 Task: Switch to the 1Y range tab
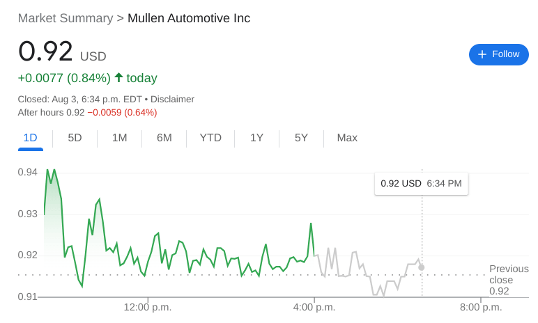pos(256,138)
